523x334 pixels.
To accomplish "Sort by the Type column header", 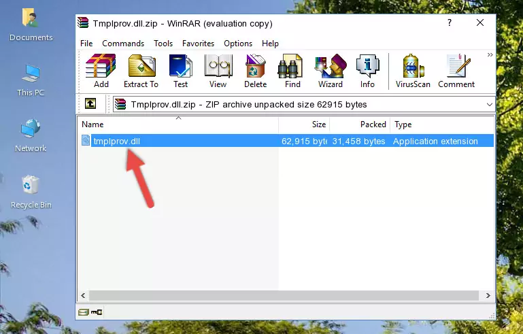I will point(442,124).
